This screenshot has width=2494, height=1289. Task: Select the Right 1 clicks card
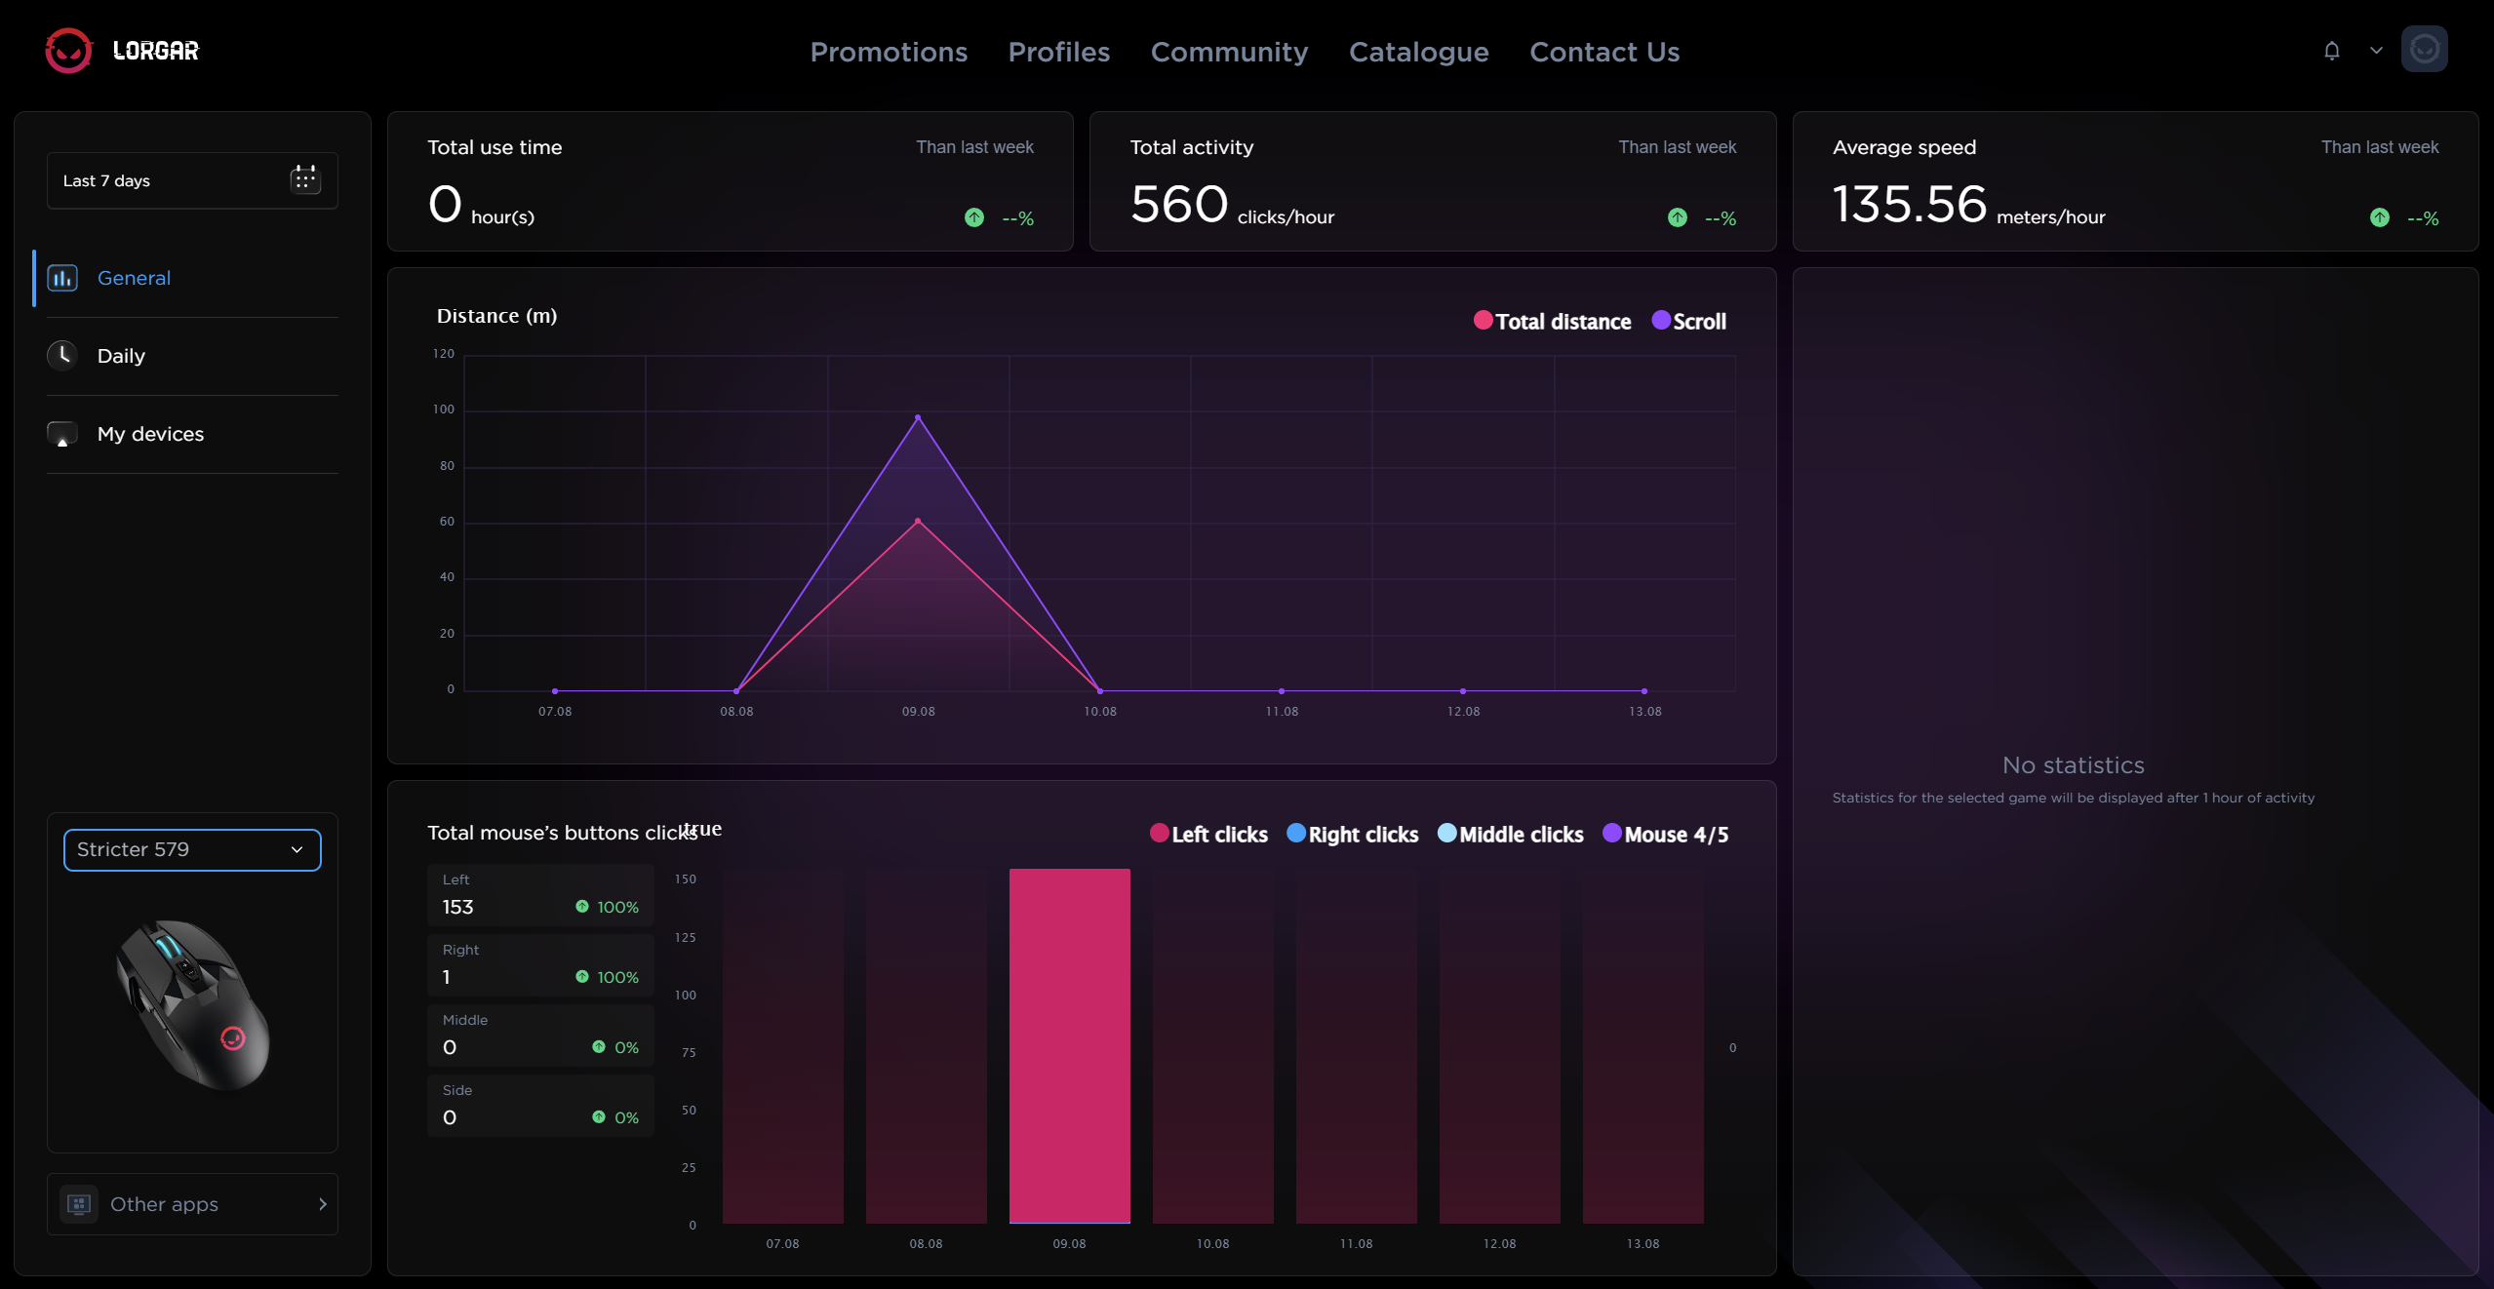(x=540, y=964)
